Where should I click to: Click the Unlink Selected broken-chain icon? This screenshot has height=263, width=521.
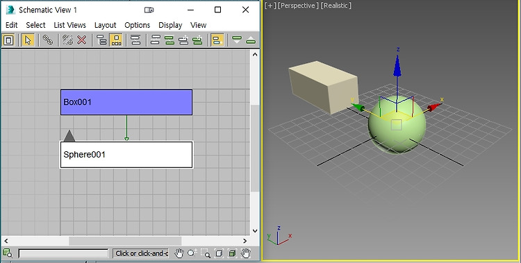[68, 40]
